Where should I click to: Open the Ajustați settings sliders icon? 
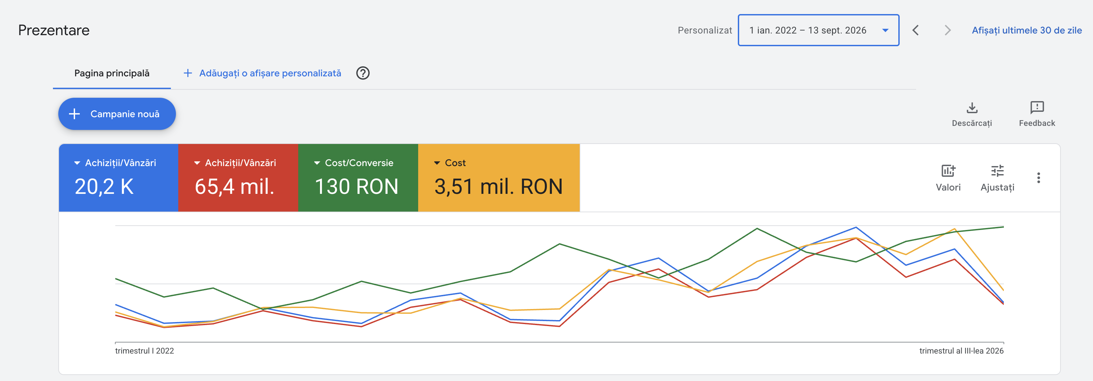997,171
